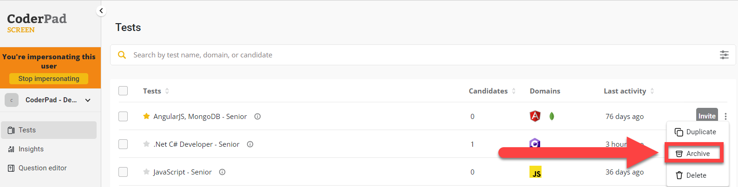Click the Invite button for AngularJS test
The image size is (738, 187).
[706, 116]
